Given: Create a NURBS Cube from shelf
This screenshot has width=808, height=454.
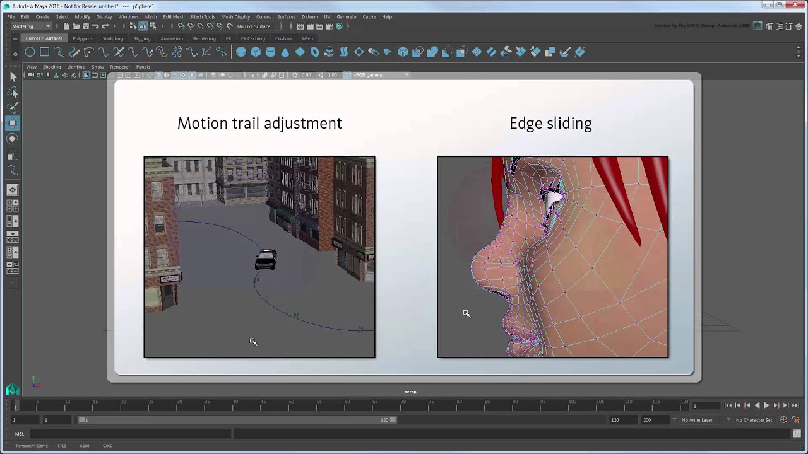Looking at the screenshot, I should [256, 52].
